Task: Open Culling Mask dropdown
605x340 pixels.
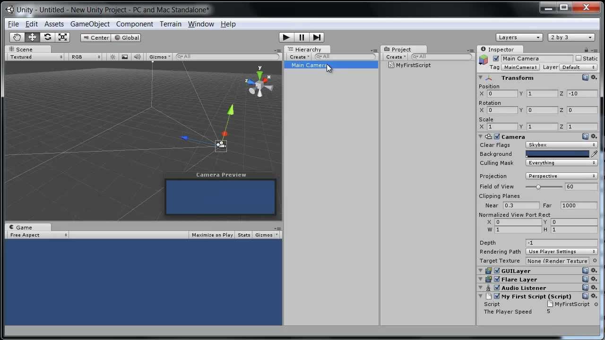Action: point(562,163)
